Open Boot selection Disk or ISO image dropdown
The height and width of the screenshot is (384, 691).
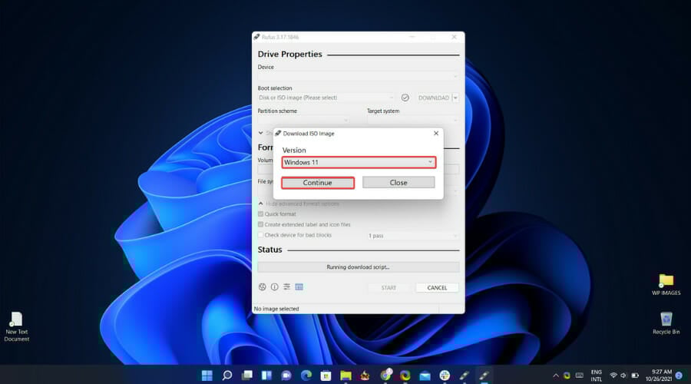click(x=326, y=98)
